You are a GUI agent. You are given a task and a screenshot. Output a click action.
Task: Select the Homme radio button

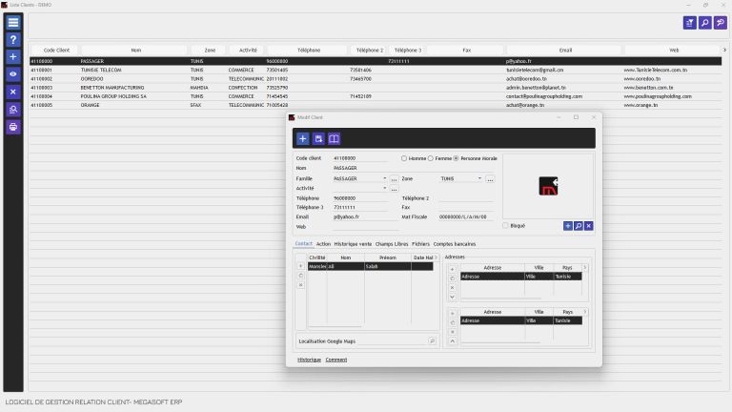click(x=404, y=158)
